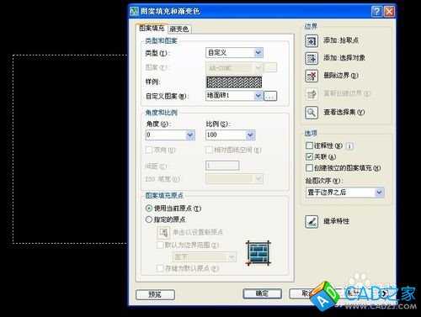The height and width of the screenshot is (317, 421).
Task: Open the Type (类型) dropdown showing 自定义
Action: tap(234, 52)
